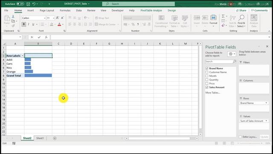Click the Cut scissors icon
The width and height of the screenshot is (273, 154).
tap(13, 16)
